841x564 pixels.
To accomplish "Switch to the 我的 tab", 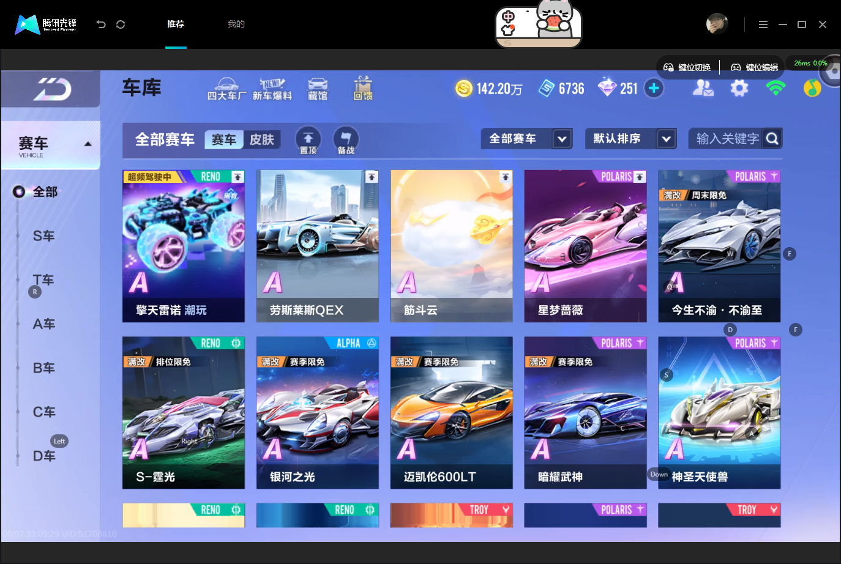I will coord(236,24).
